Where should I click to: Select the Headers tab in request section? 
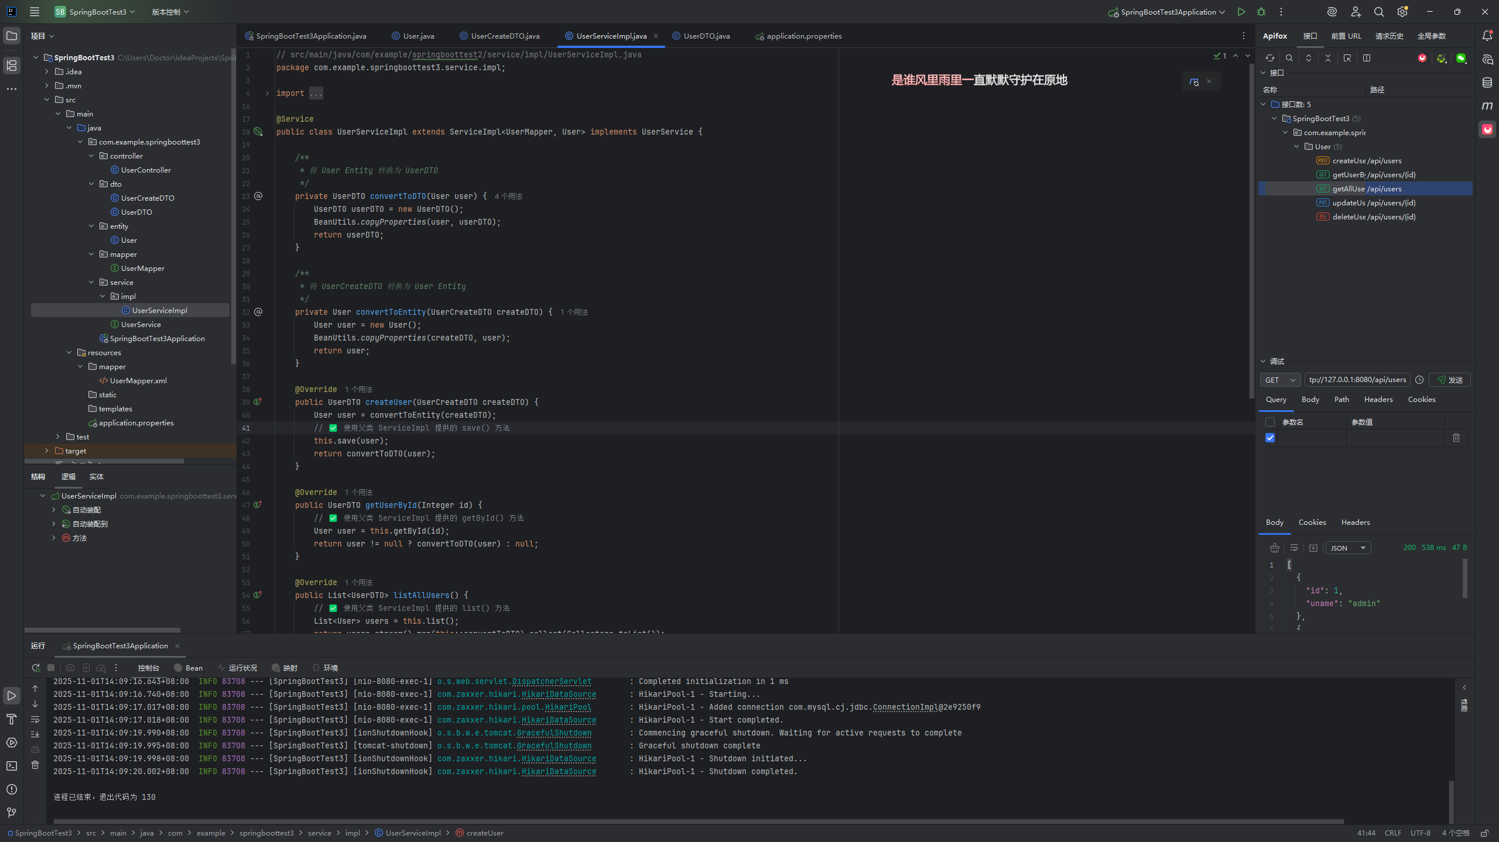tap(1378, 399)
